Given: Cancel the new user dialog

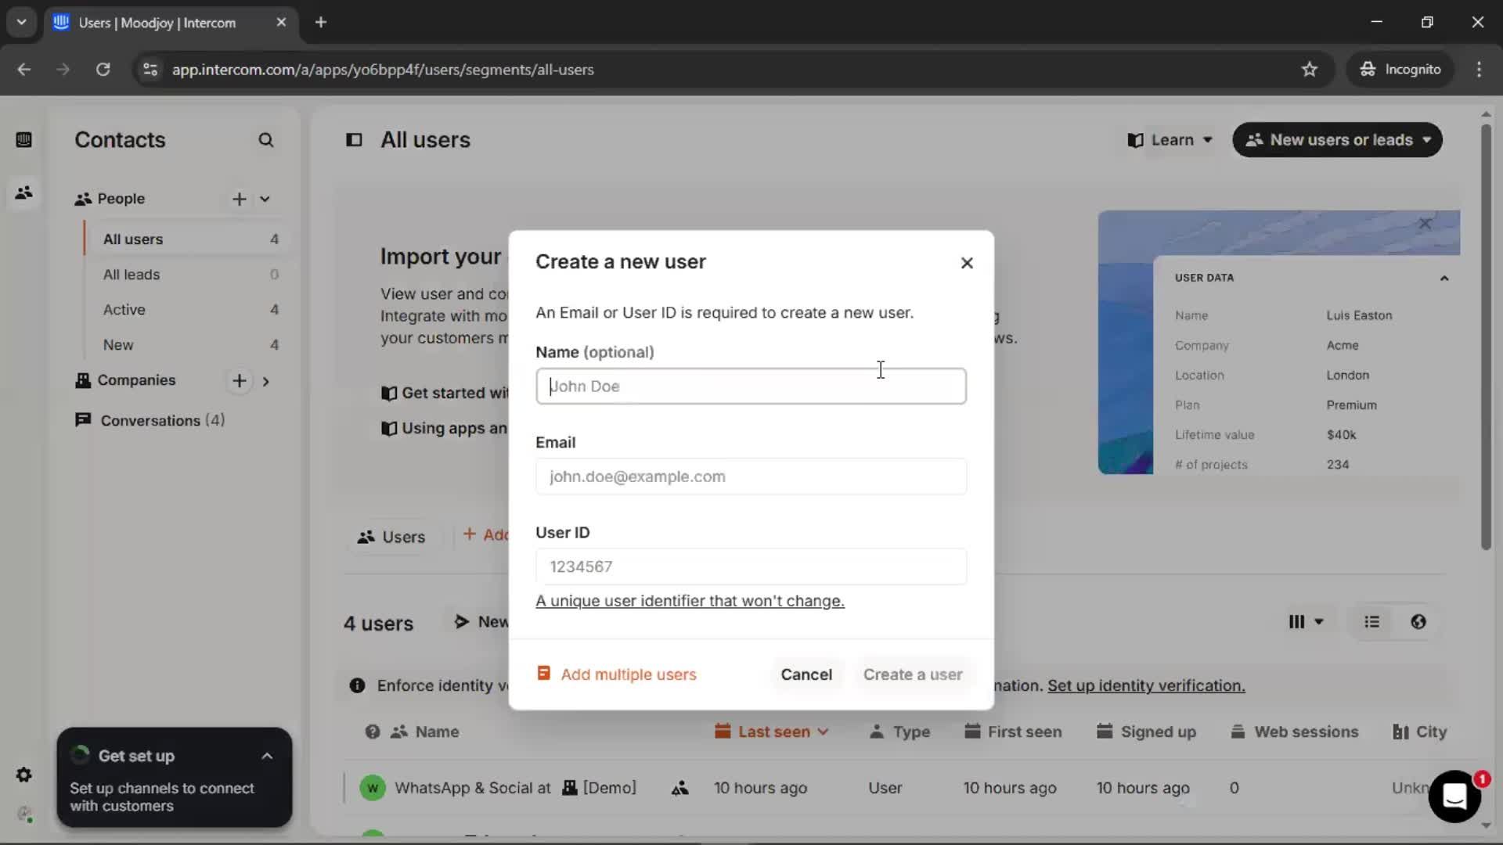Looking at the screenshot, I should click(806, 674).
